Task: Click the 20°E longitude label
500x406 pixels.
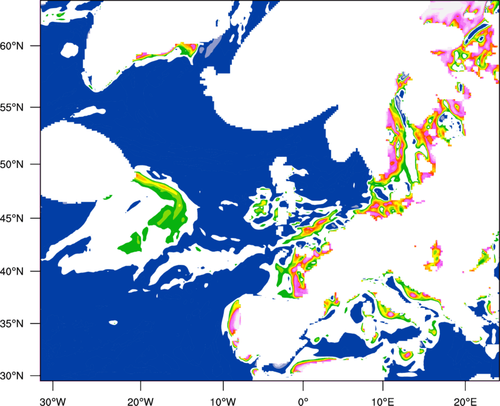Action: click(465, 402)
